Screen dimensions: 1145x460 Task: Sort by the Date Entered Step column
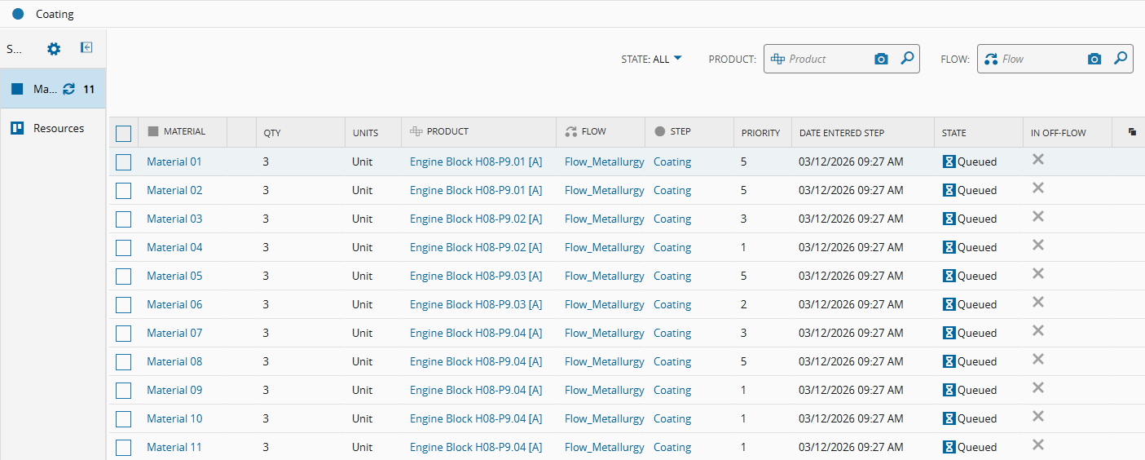tap(841, 133)
